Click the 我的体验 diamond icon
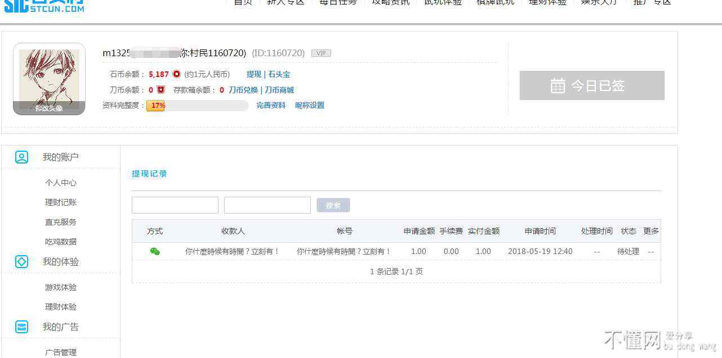 tap(21, 261)
